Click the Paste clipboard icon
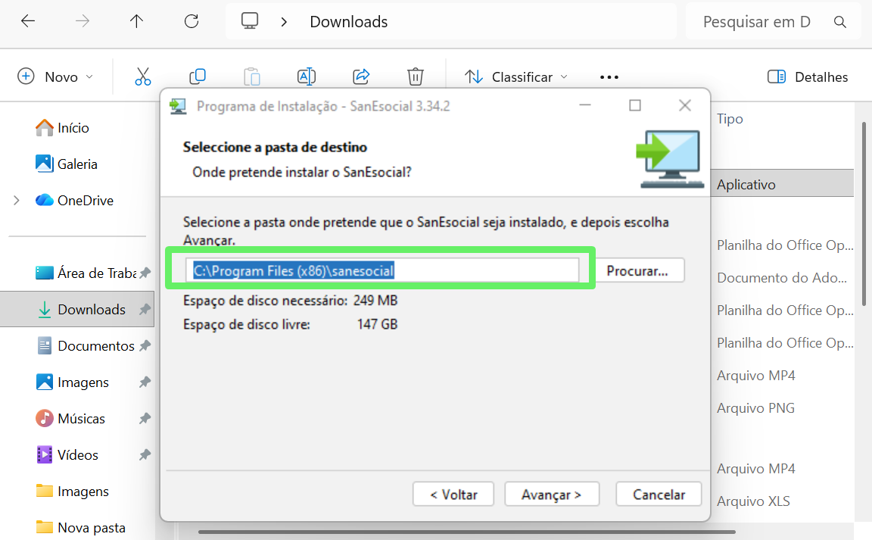 [x=252, y=76]
